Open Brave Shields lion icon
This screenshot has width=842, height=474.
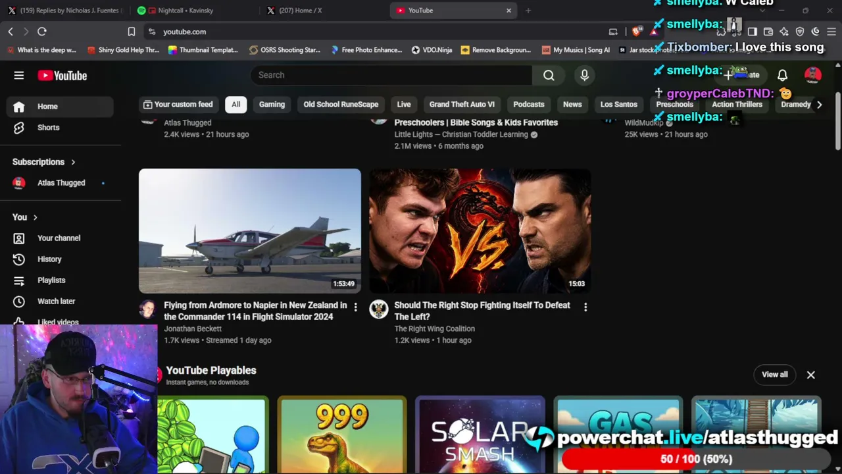pos(636,32)
